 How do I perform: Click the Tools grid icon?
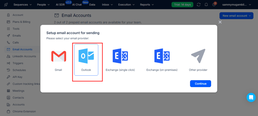pos(8,29)
